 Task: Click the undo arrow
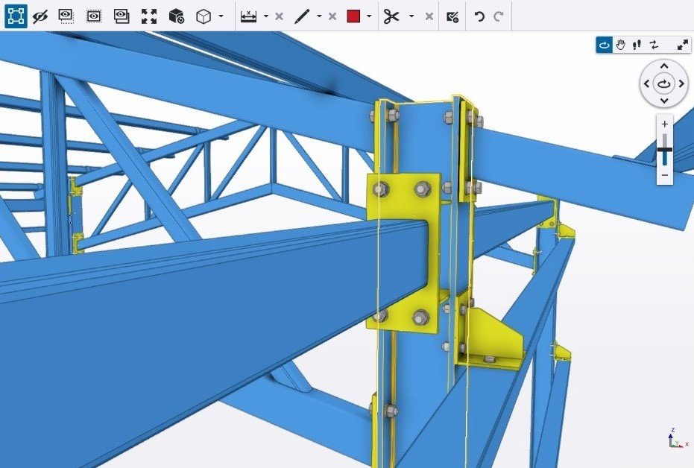coord(479,16)
